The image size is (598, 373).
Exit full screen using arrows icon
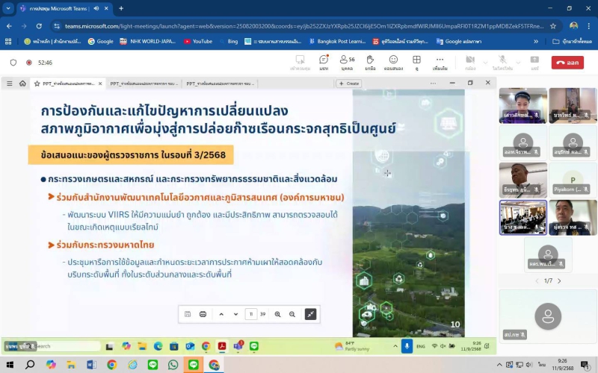[x=310, y=314]
